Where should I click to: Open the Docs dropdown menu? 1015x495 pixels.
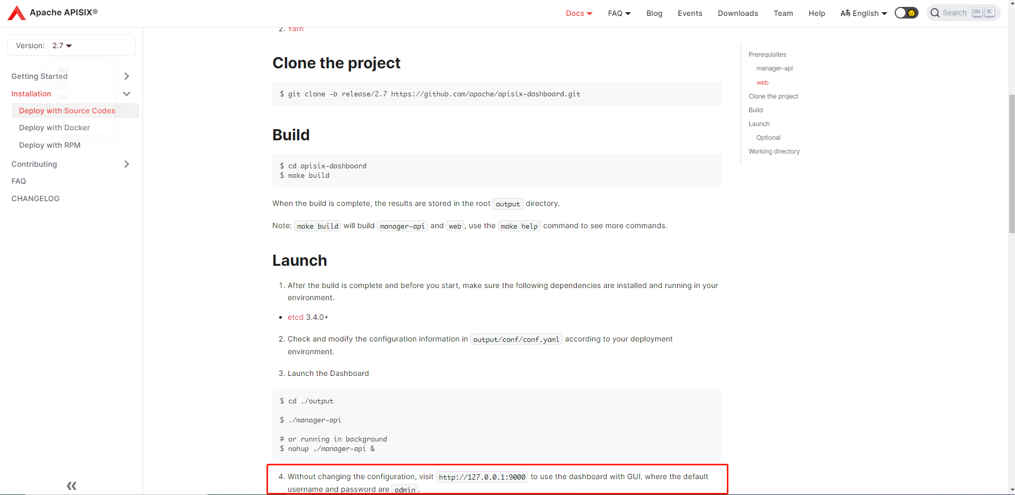pos(579,13)
